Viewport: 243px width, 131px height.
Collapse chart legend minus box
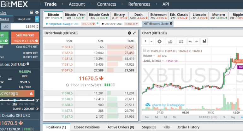(x=145, y=51)
